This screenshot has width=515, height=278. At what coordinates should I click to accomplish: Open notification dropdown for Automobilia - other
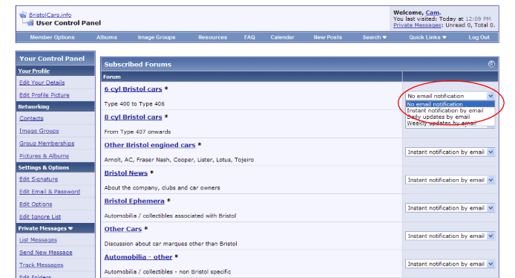(450, 264)
